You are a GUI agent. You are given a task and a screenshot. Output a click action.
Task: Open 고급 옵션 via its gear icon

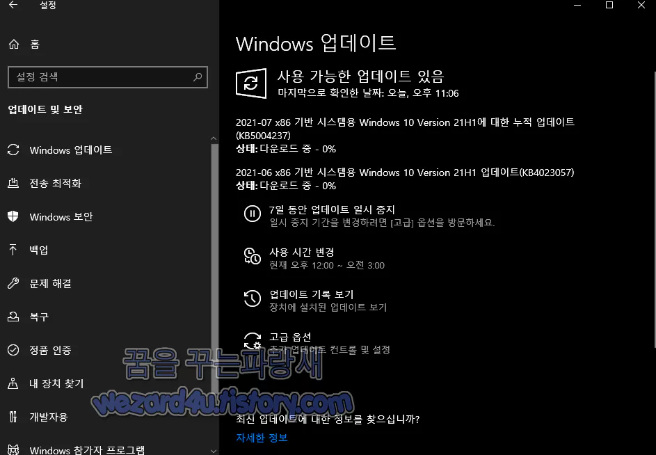252,342
